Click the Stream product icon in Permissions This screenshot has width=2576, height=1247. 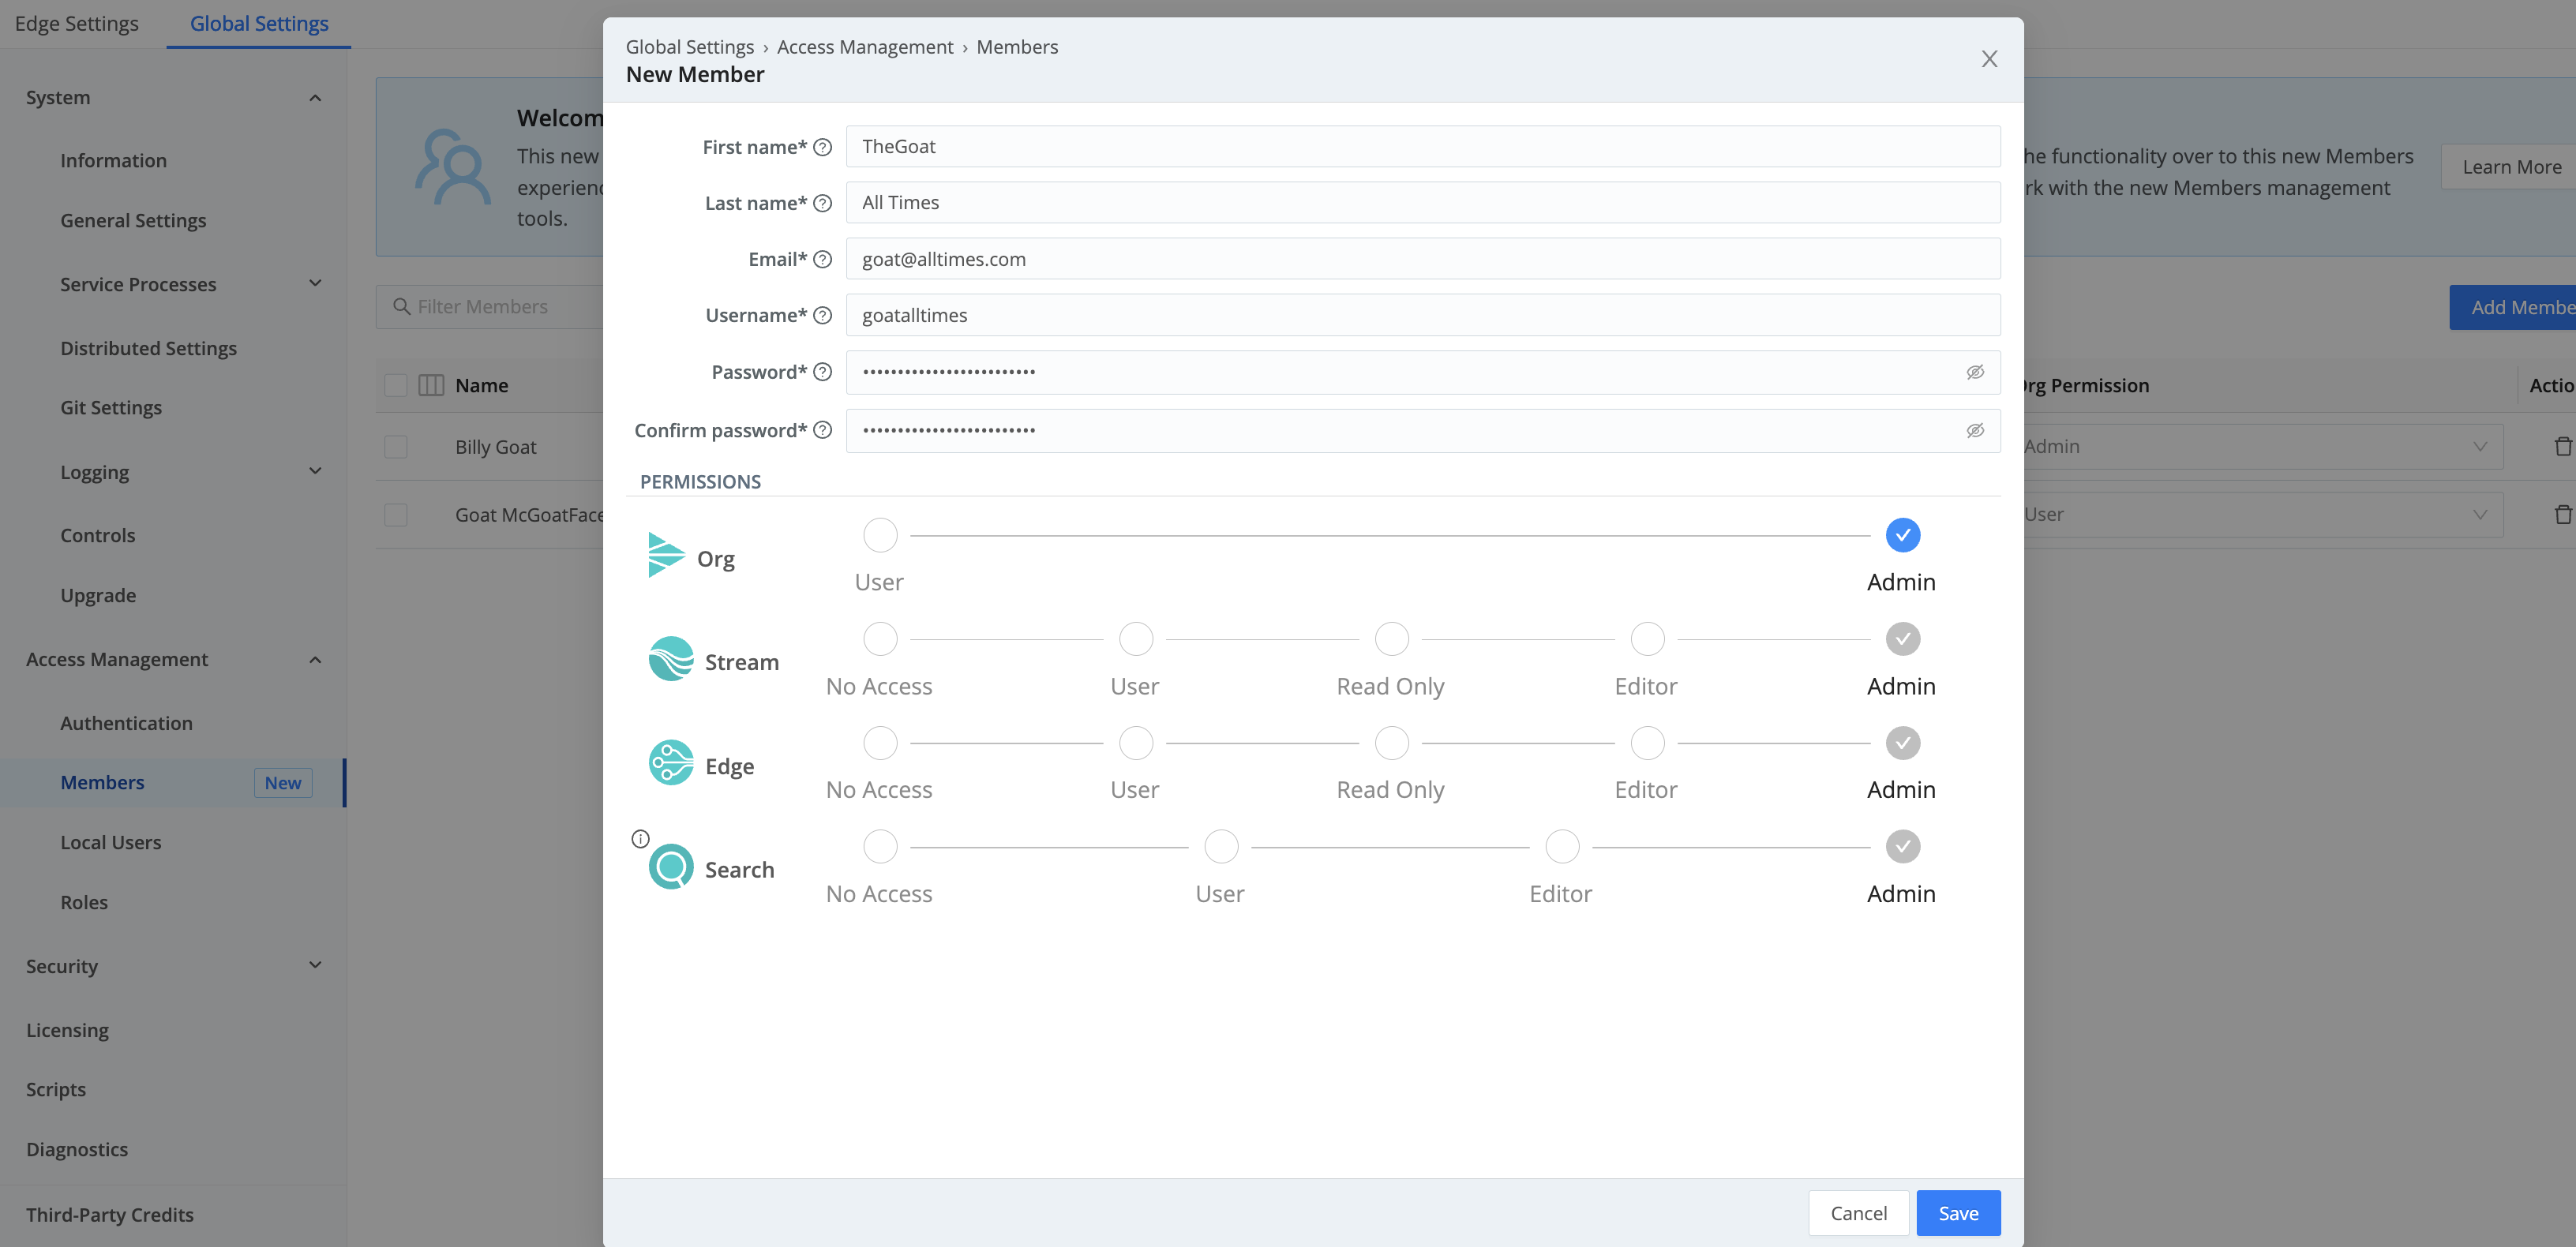[x=670, y=659]
